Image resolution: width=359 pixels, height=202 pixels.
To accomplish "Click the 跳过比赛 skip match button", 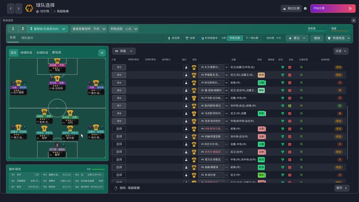I will [291, 9].
